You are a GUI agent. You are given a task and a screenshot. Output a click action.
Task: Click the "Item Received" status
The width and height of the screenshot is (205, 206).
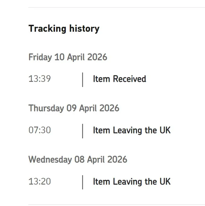coord(119,79)
